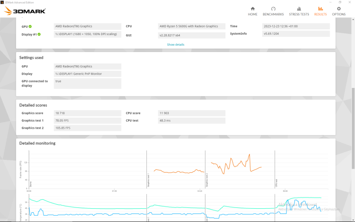Click the Detailed scores heading
Viewport: 355px width, 222px height.
33,105
